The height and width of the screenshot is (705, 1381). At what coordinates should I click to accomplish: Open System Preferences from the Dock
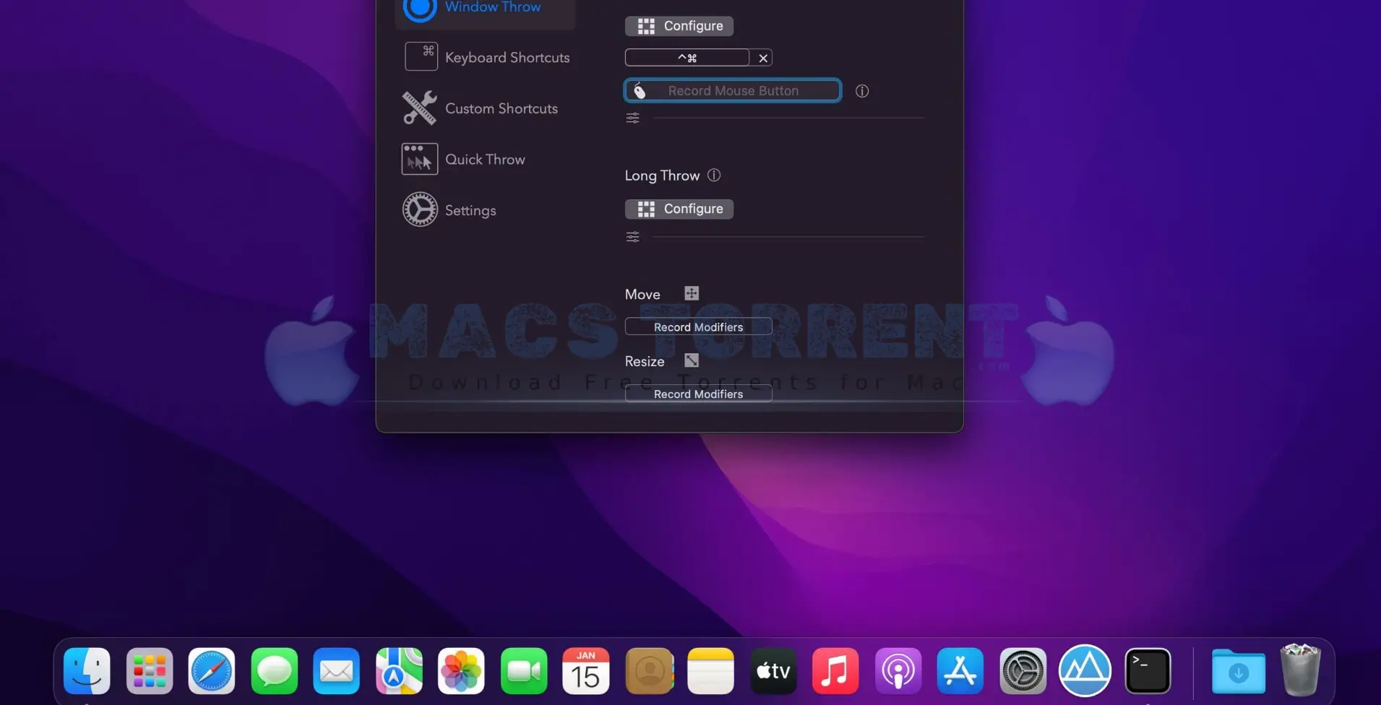tap(1023, 671)
